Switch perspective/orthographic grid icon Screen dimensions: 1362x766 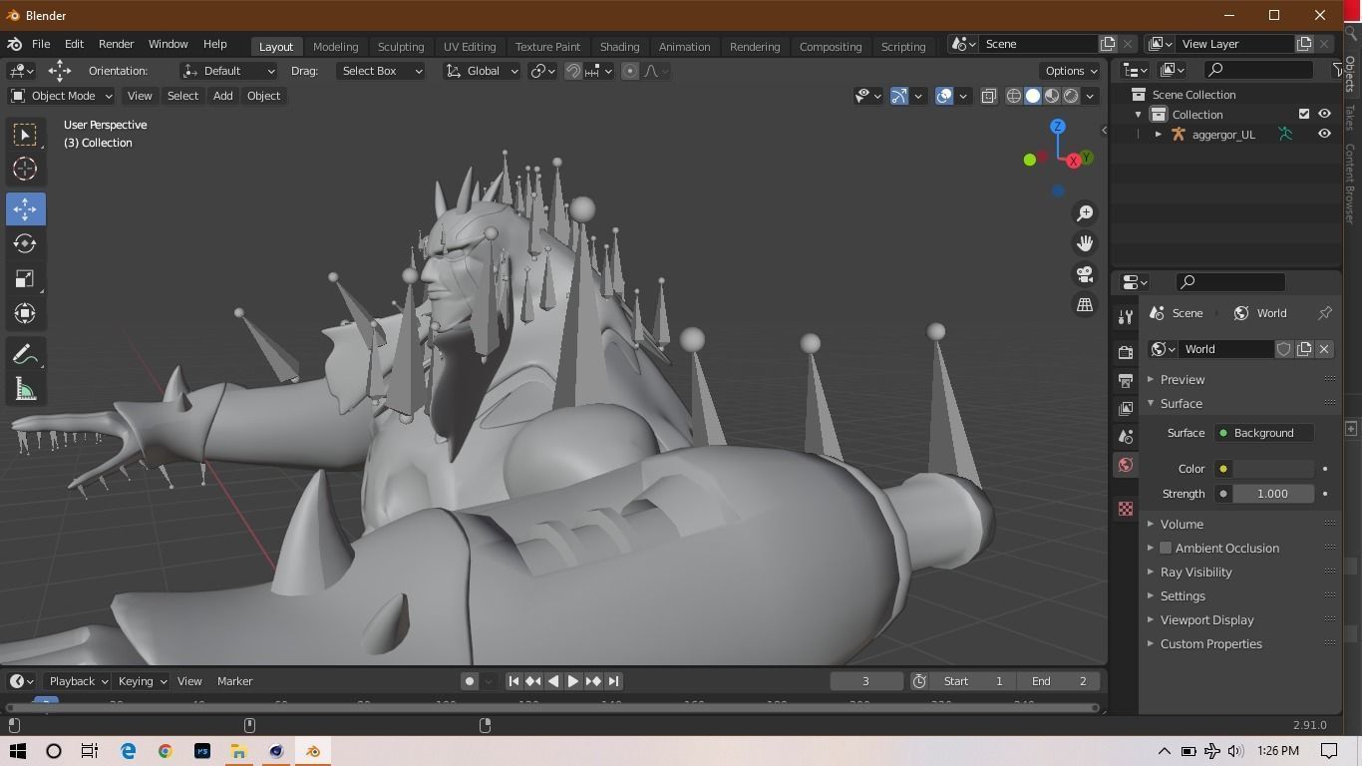1085,305
